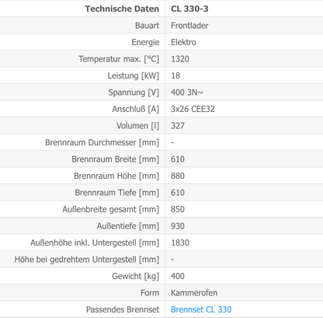Open the Brennset CL 330 link
Viewport: 323px width, 318px height.
[x=201, y=309]
